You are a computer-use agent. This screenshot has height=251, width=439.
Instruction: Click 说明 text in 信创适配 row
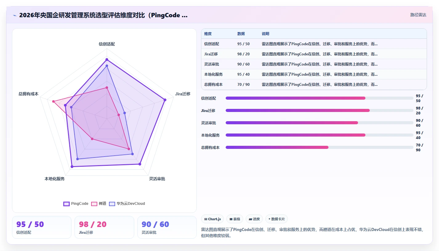click(x=320, y=44)
